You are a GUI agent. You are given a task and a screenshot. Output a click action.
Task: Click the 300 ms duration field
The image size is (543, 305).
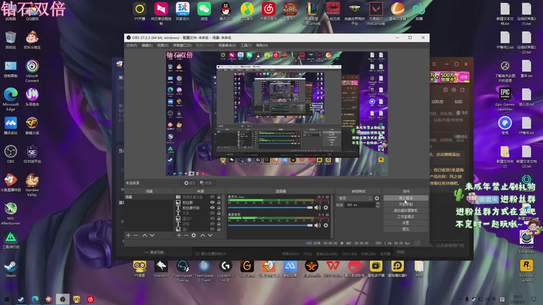(x=360, y=205)
